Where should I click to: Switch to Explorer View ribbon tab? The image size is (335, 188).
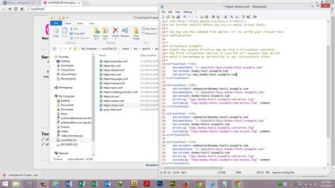point(92,23)
